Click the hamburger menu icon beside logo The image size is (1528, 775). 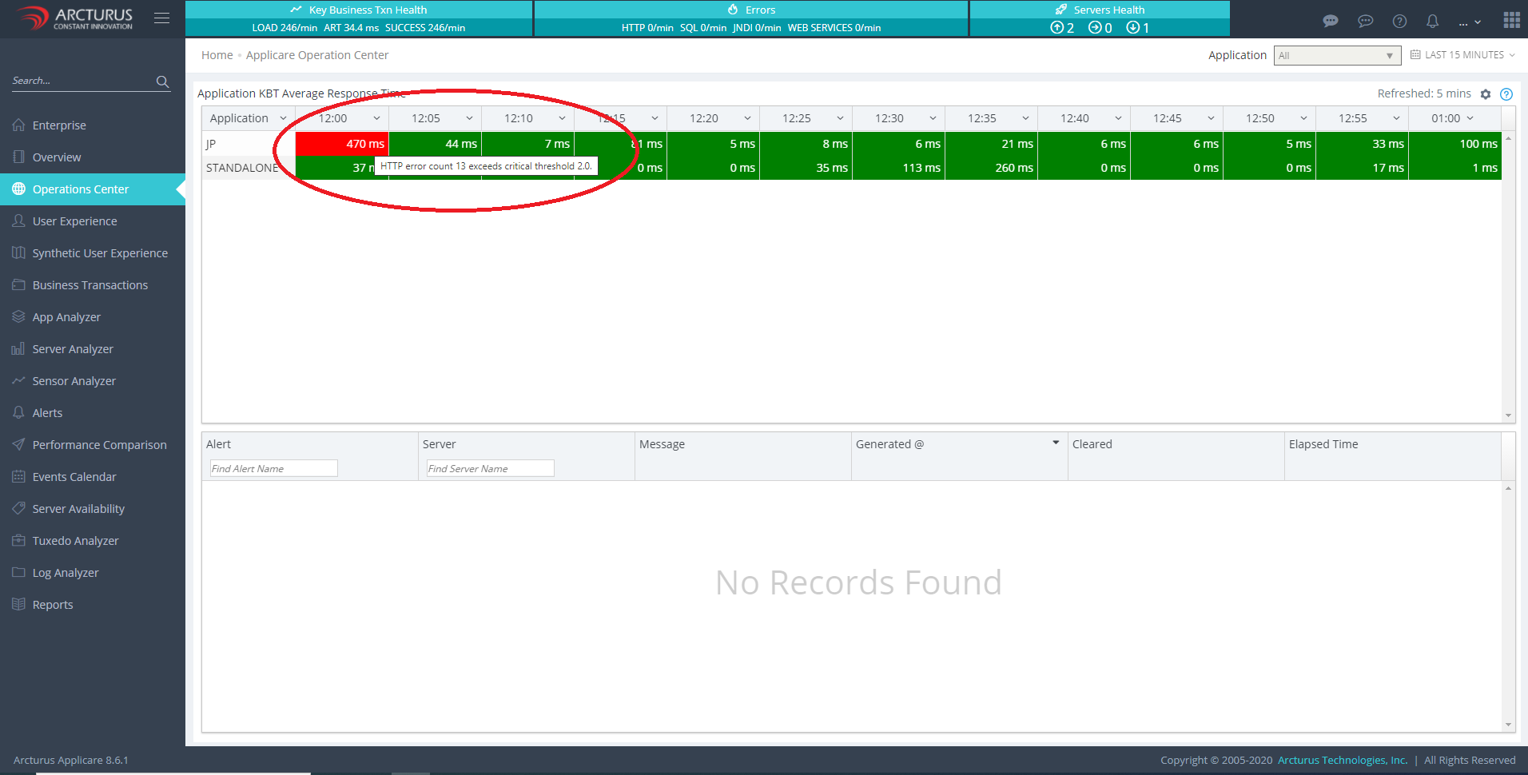click(161, 18)
